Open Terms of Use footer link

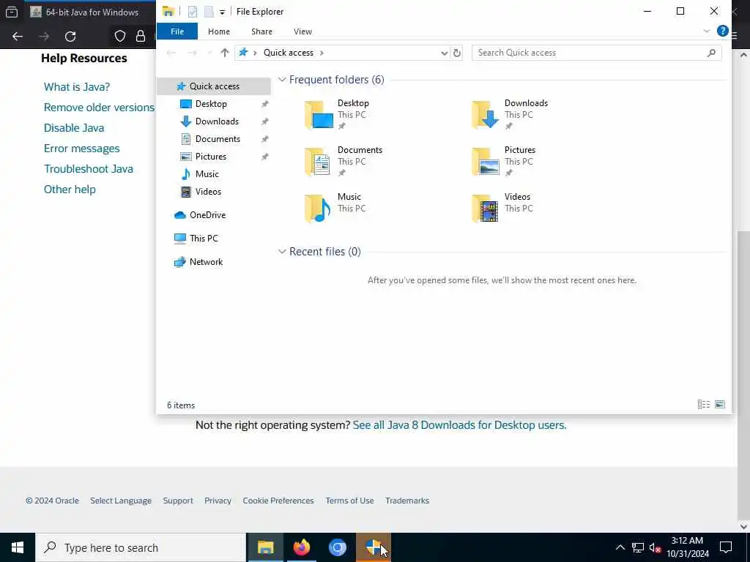pyautogui.click(x=349, y=501)
